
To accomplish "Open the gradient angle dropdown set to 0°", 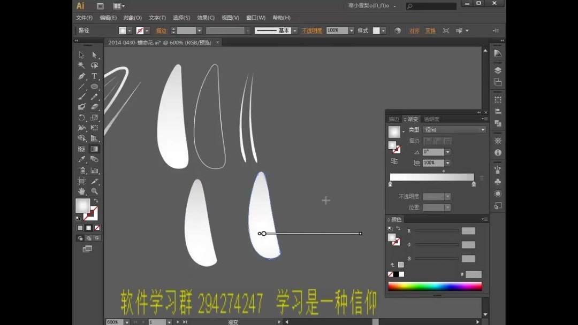I will coord(447,151).
